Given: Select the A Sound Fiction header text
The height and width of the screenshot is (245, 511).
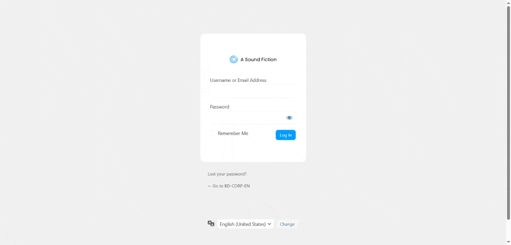Looking at the screenshot, I should coord(258,59).
